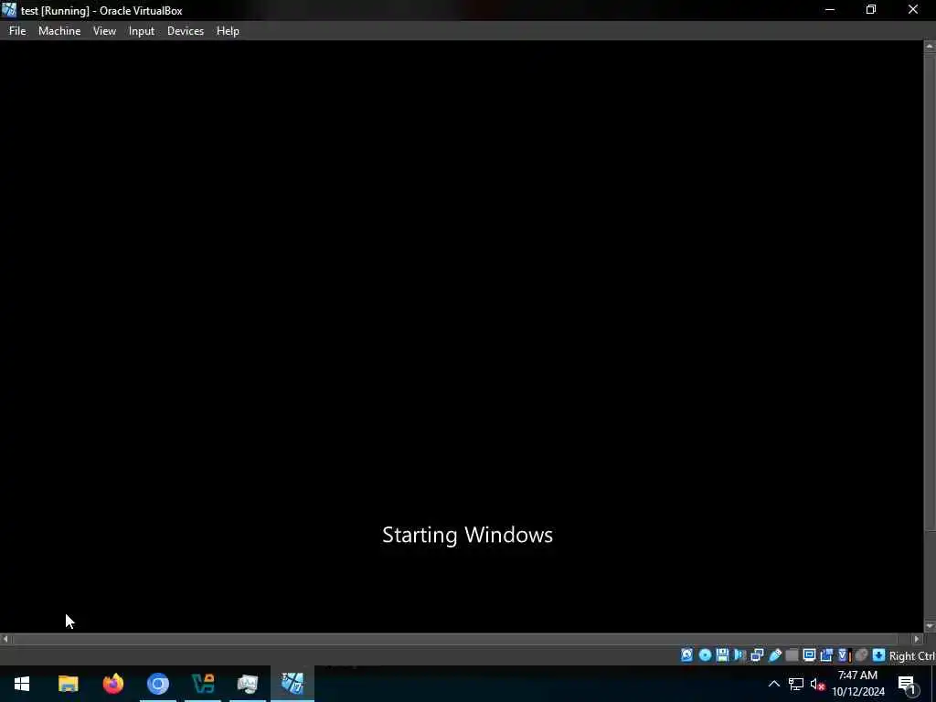Minimize the VirtualBox window
The height and width of the screenshot is (702, 936).
[x=830, y=10]
